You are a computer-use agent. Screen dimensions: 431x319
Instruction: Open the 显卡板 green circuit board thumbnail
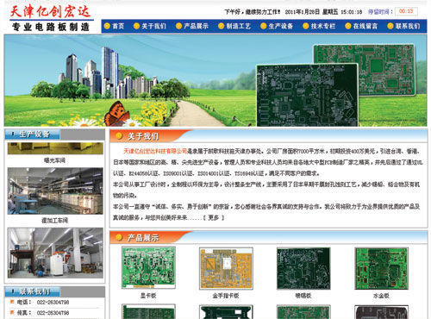pos(148,267)
